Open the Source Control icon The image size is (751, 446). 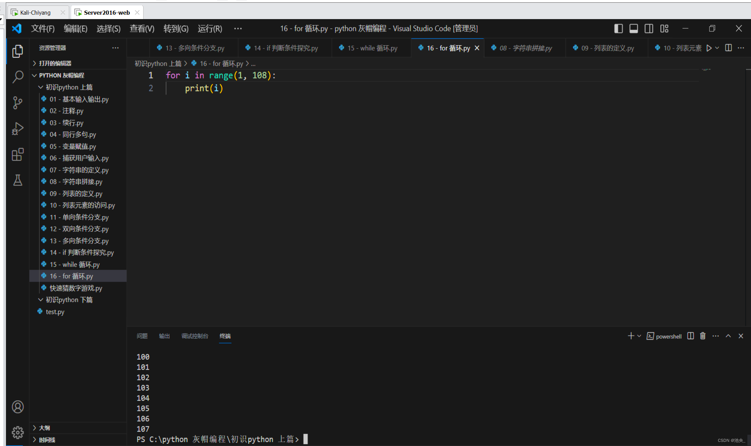pyautogui.click(x=17, y=103)
